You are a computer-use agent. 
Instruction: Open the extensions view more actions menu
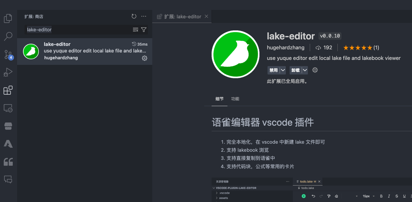pyautogui.click(x=144, y=16)
